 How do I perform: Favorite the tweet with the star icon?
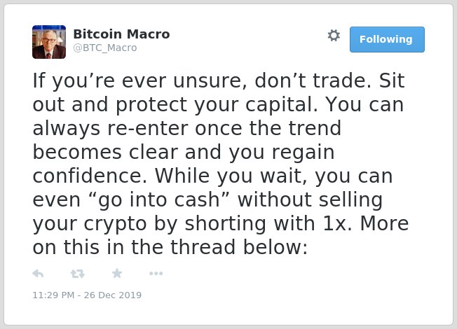tap(117, 273)
